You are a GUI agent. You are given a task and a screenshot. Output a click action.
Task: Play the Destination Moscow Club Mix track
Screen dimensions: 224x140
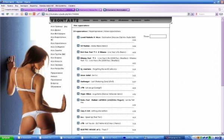pyautogui.click(x=78, y=37)
